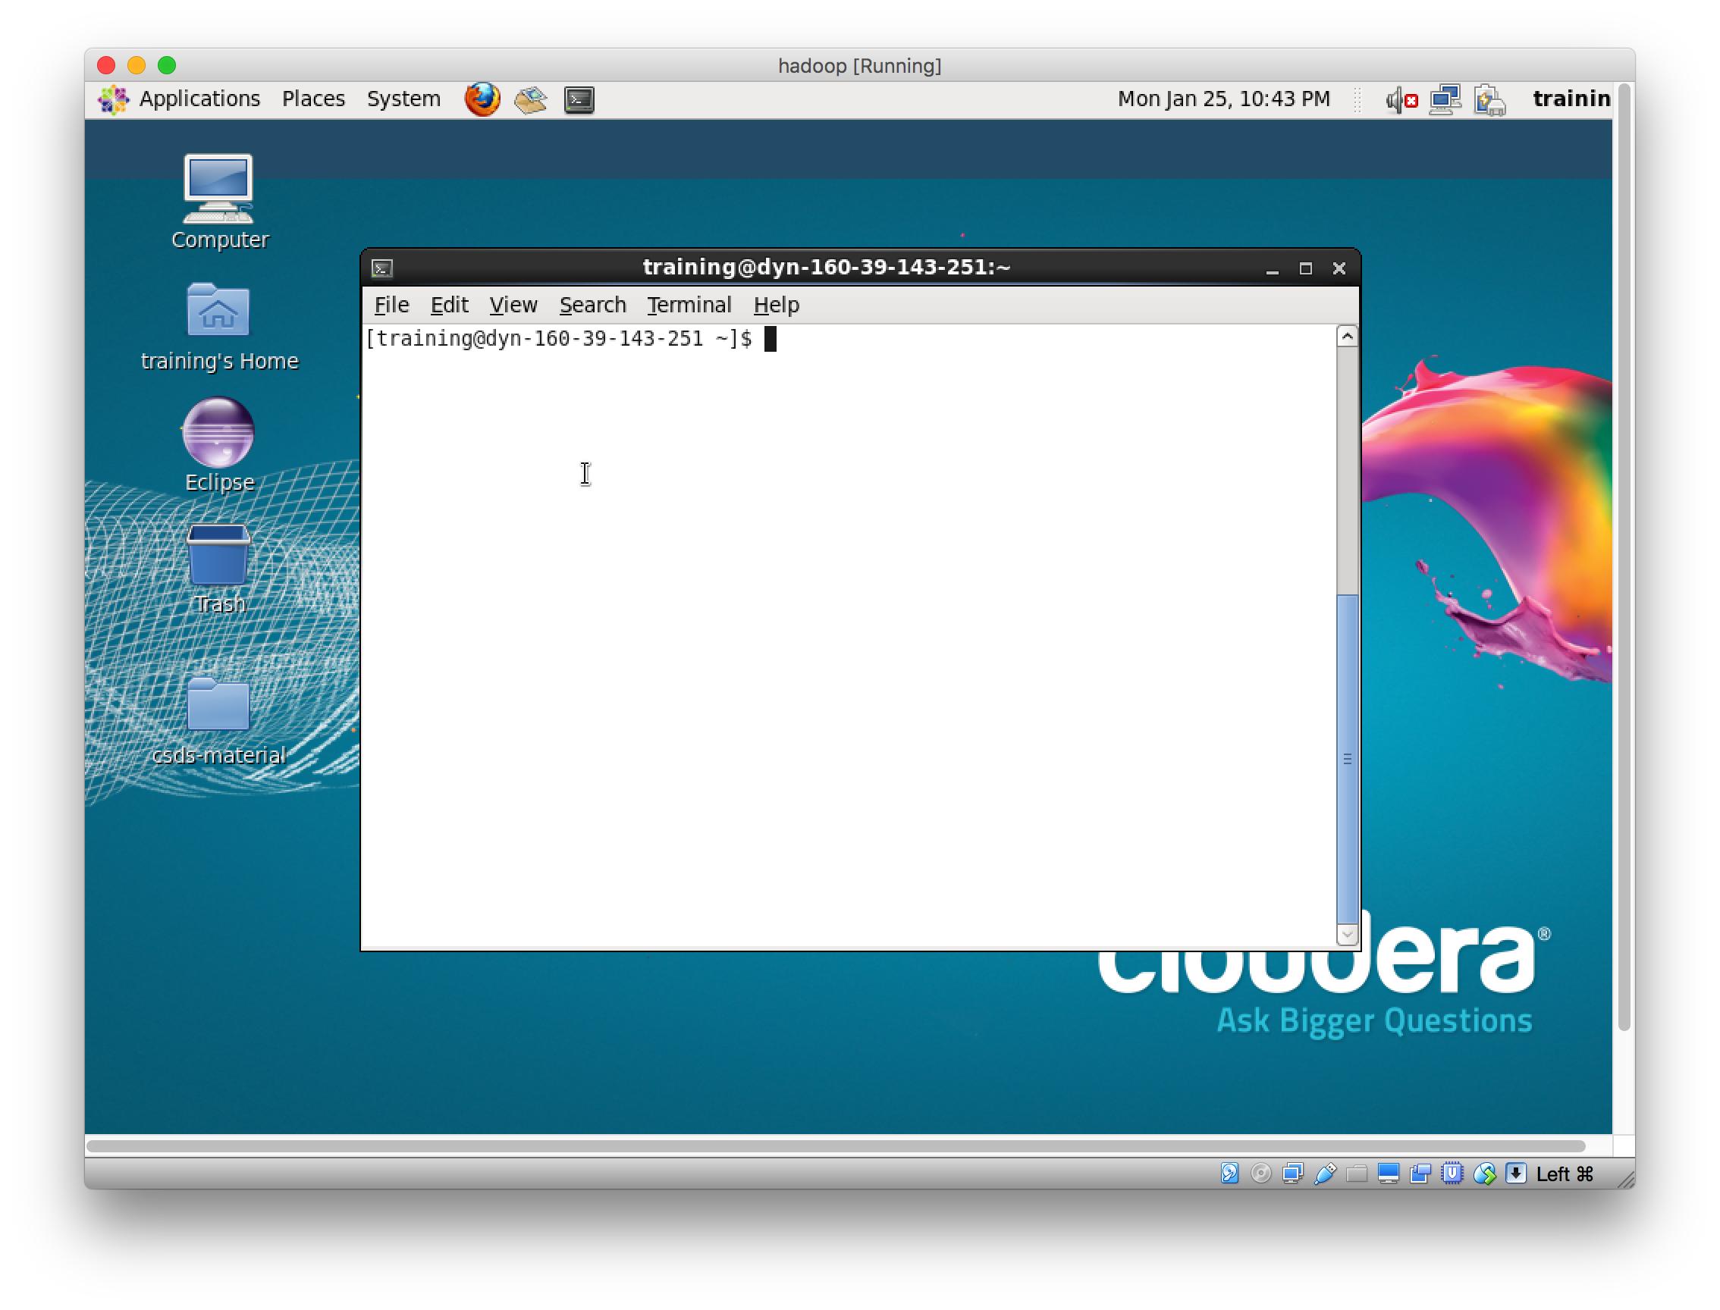Launch Firefox from the top panel
The width and height of the screenshot is (1720, 1310).
pyautogui.click(x=482, y=99)
